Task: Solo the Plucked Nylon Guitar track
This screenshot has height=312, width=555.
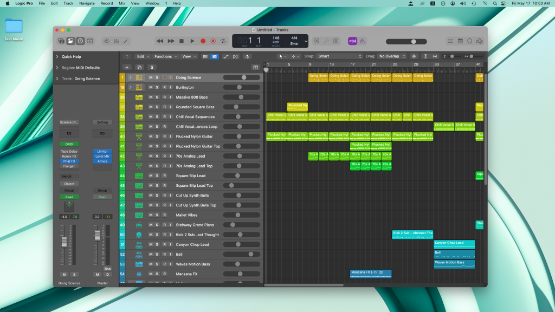Action: pos(157,136)
